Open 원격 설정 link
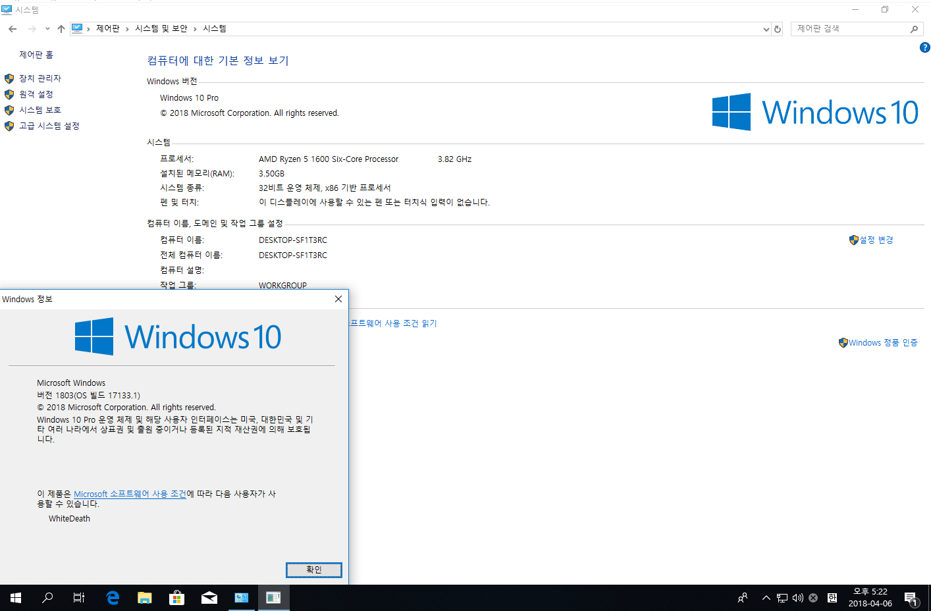931x611 pixels. (36, 94)
